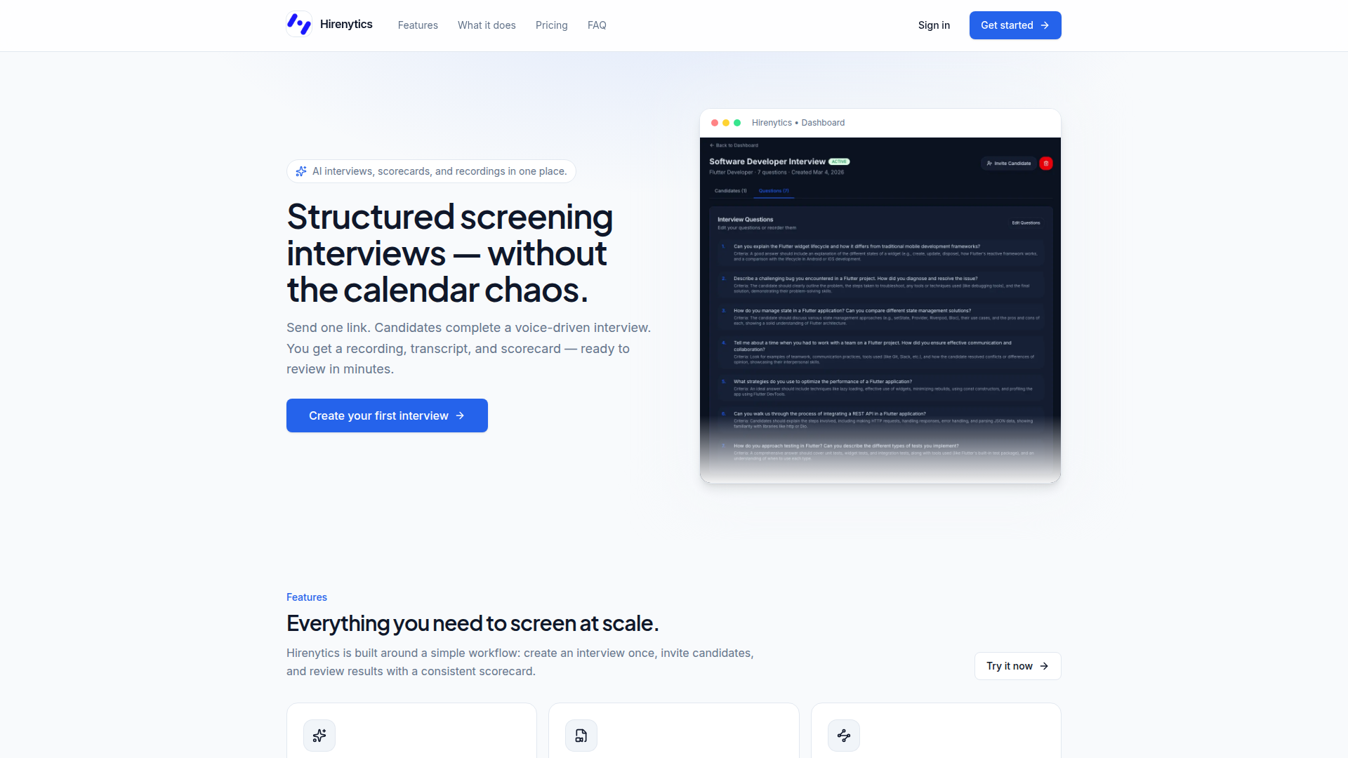Click question 1 about Flutter widget lifecycle

(880, 253)
